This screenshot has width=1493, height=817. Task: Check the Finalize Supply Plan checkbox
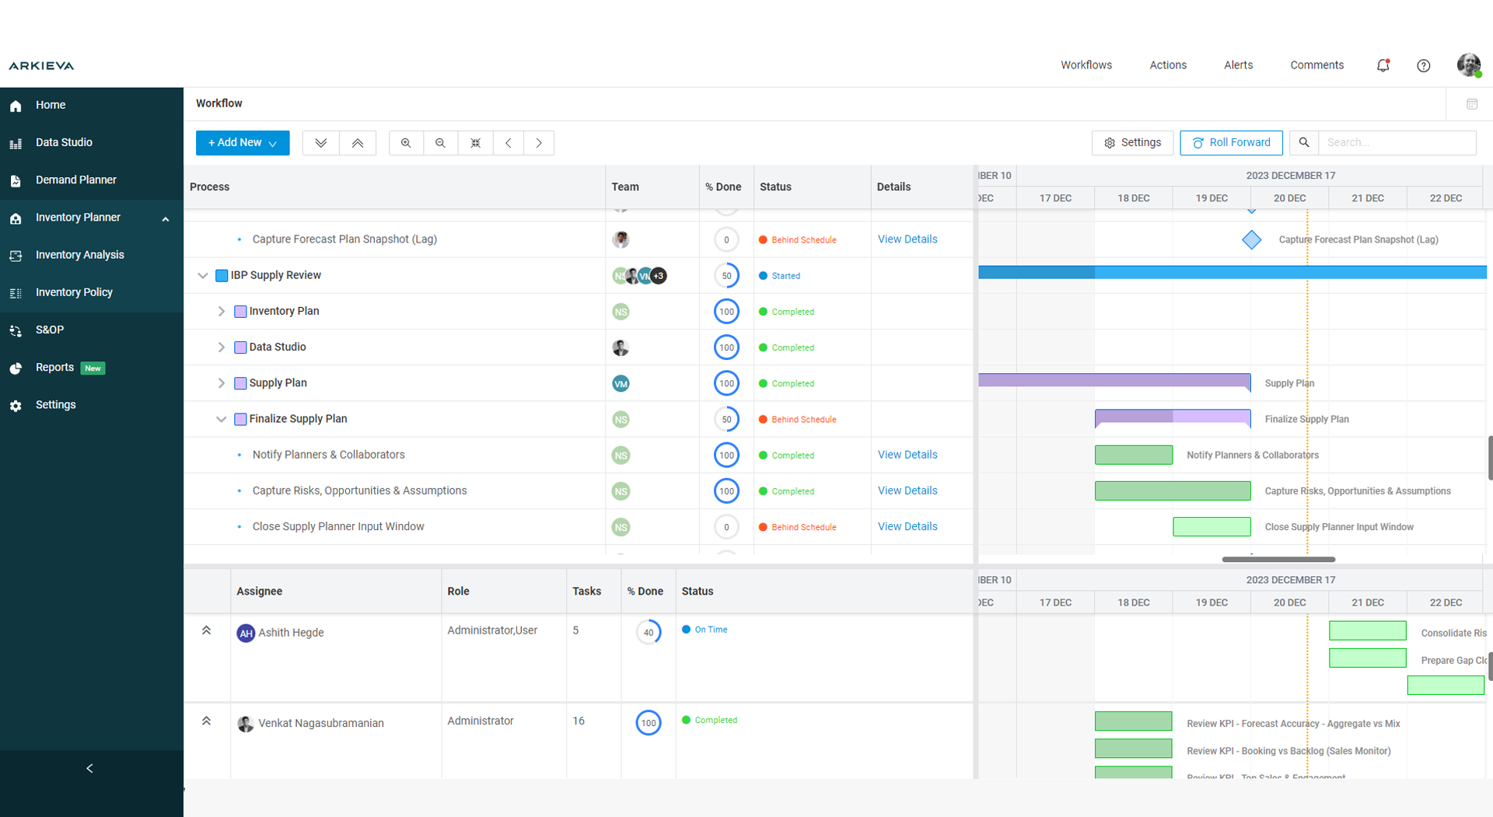coord(240,419)
